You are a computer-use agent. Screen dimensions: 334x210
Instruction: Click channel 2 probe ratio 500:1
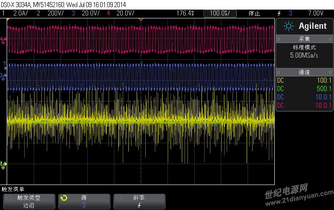[x=324, y=89]
